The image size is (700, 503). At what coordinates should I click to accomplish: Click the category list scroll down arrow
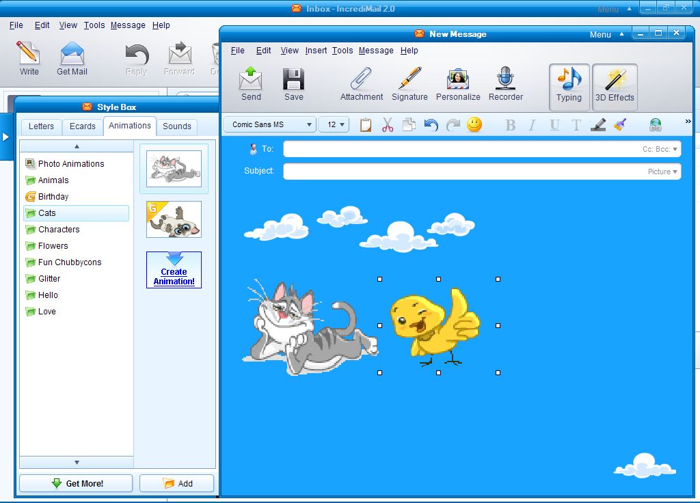click(77, 463)
